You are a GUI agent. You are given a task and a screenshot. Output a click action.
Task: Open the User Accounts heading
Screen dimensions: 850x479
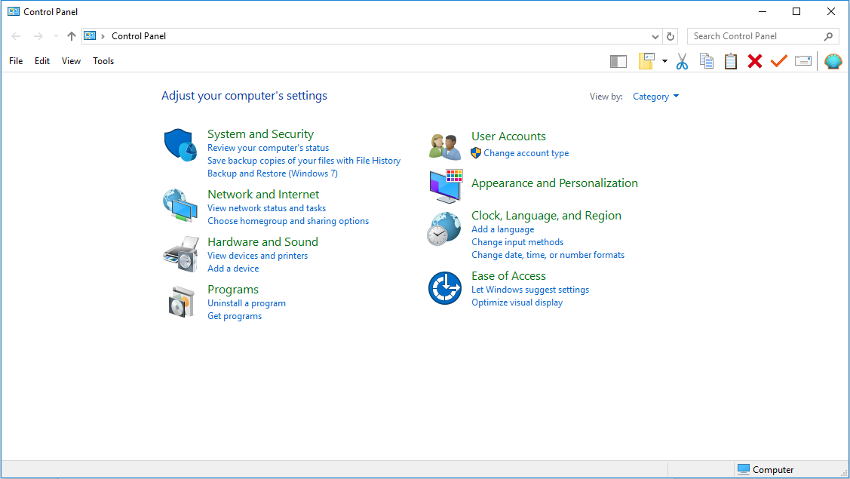coord(508,137)
